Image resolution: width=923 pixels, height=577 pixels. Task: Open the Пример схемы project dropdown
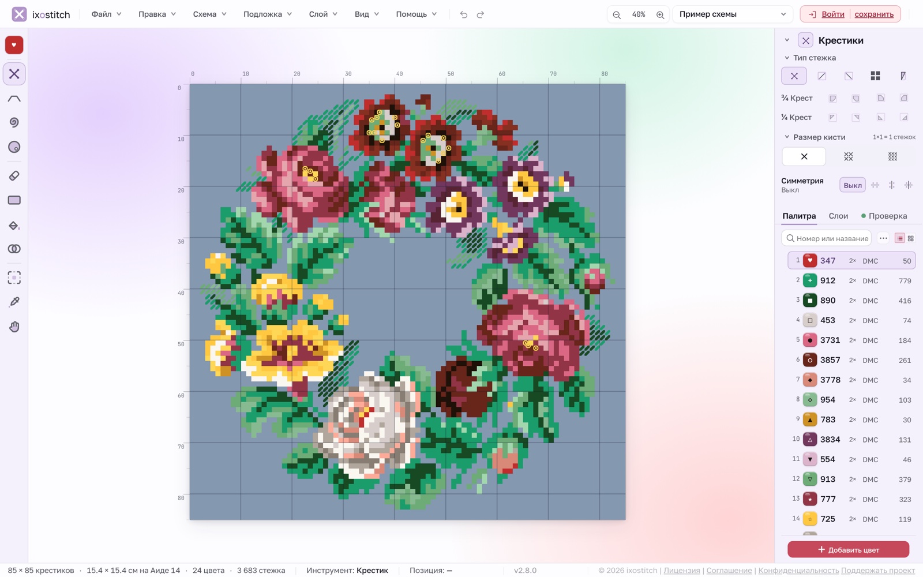coord(733,14)
